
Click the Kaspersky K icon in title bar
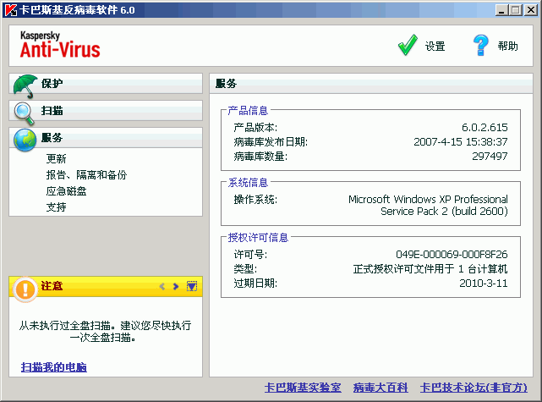pos(10,9)
